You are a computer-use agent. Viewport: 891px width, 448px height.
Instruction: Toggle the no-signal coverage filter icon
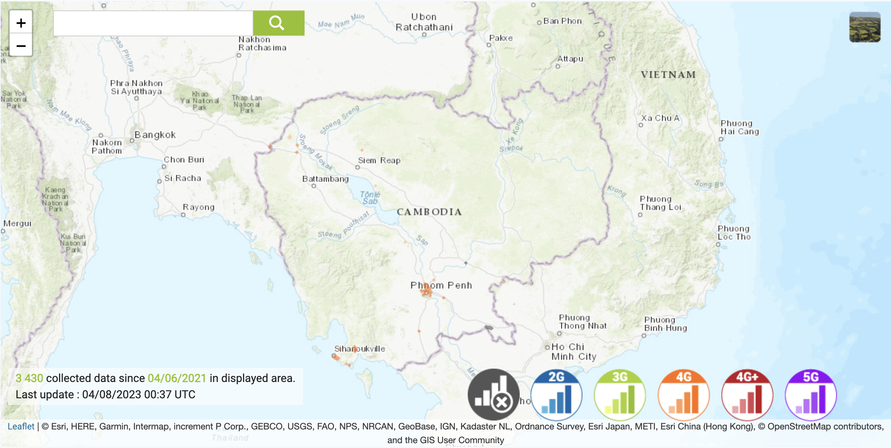click(x=493, y=395)
